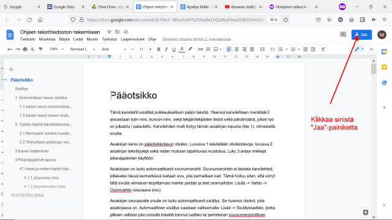392x220 pixels.
Task: Toggle bold formatting
Action: 159,50
